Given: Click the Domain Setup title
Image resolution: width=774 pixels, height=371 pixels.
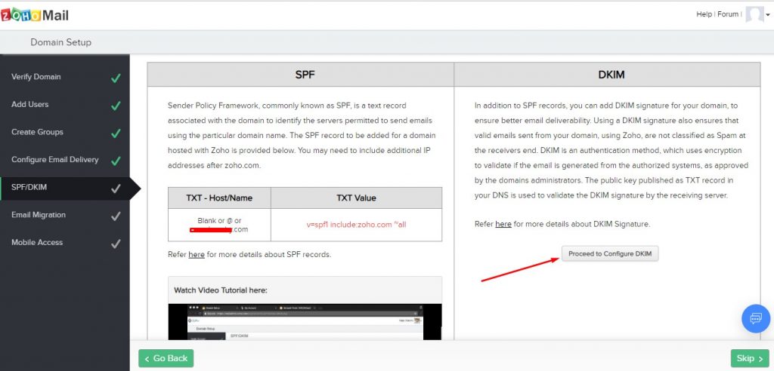Looking at the screenshot, I should pos(60,42).
